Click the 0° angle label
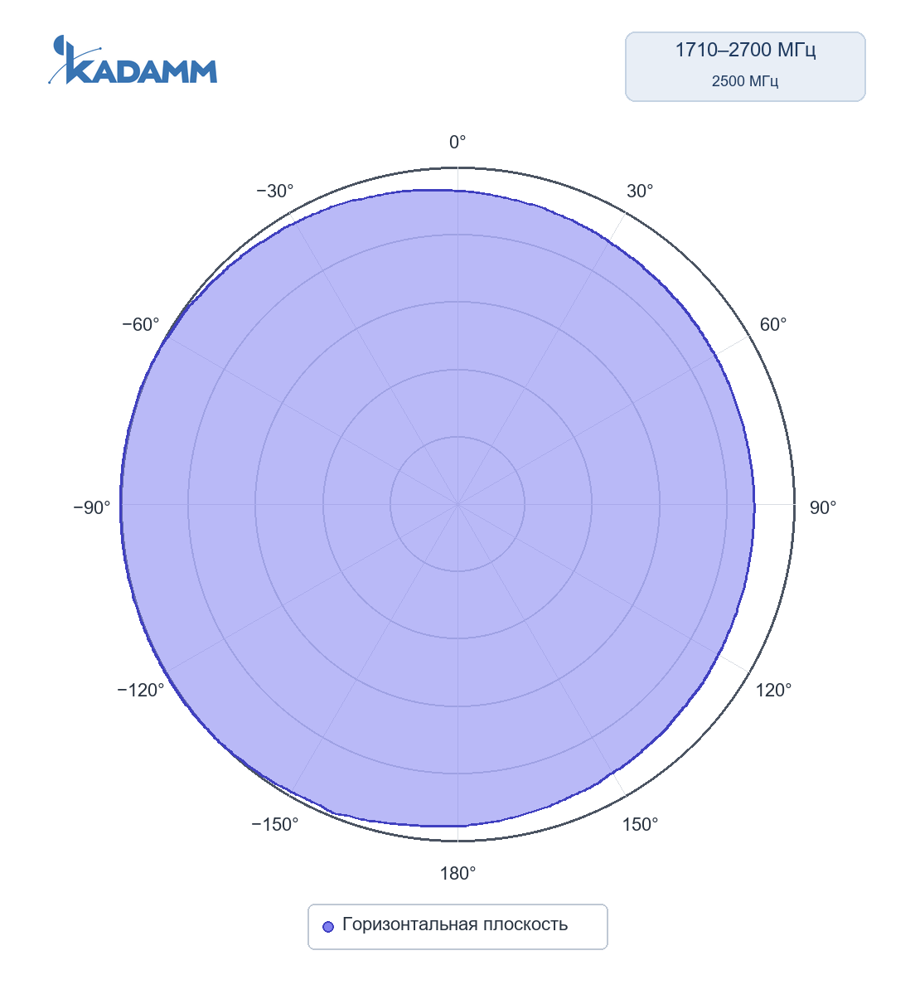 457,143
